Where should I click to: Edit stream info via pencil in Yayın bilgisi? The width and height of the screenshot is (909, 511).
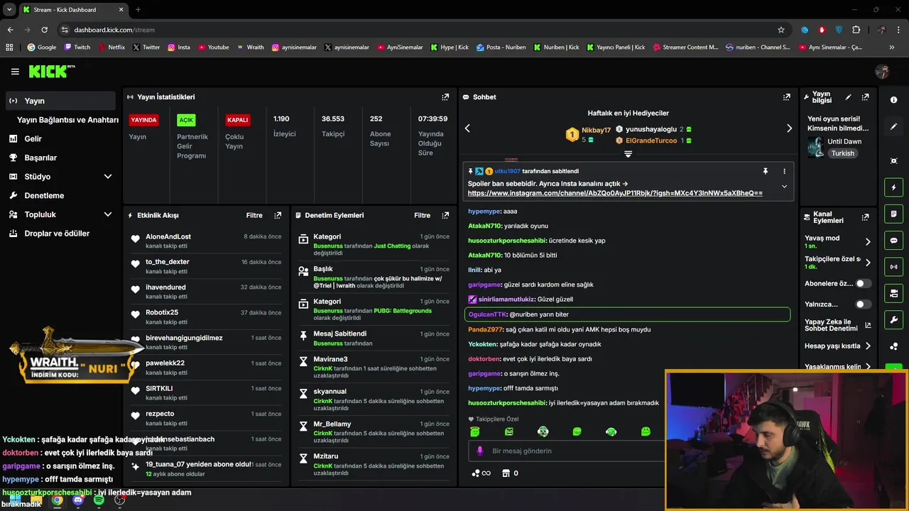(848, 97)
